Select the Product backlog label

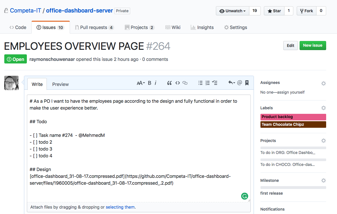(x=293, y=117)
